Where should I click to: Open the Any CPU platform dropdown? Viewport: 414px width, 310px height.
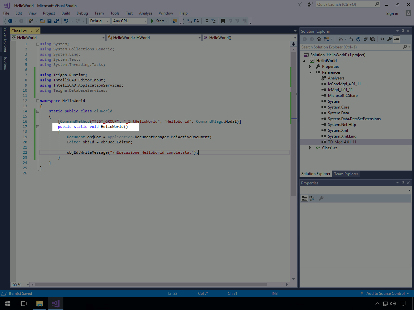130,21
